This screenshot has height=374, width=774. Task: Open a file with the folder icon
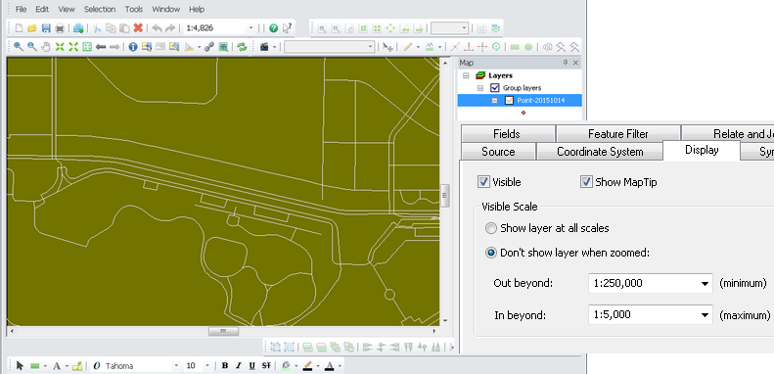pos(32,28)
